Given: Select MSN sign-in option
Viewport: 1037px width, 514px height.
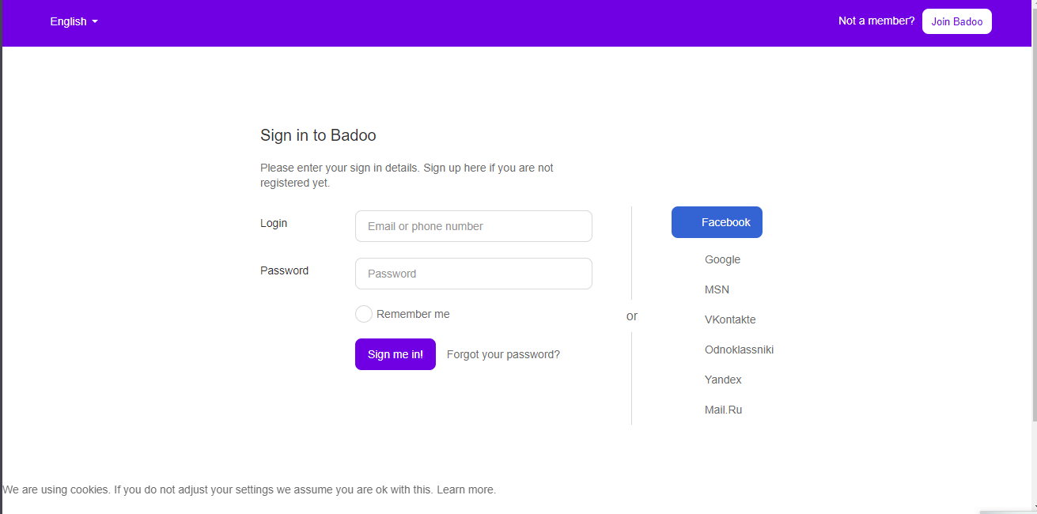Looking at the screenshot, I should point(717,289).
